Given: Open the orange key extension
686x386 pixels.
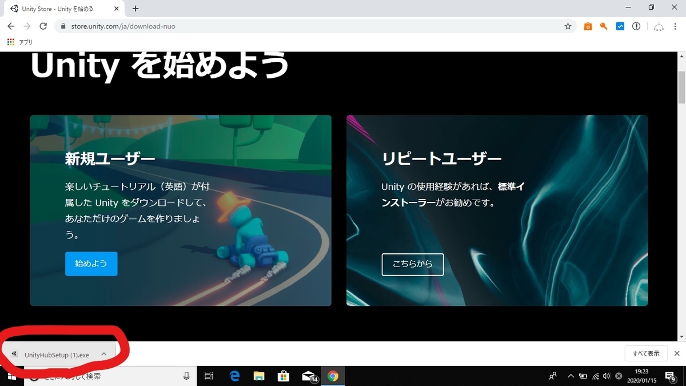Looking at the screenshot, I should (604, 26).
